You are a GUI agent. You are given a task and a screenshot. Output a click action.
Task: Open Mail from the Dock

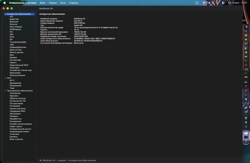(x=246, y=44)
